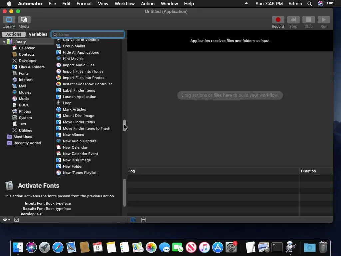
Task: Select Move Finder Items to Trash action
Action: [86, 128]
